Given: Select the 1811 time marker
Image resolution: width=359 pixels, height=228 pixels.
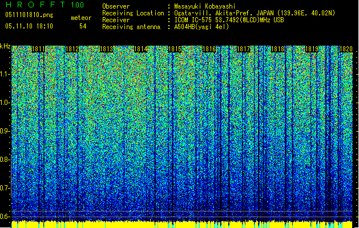Looking at the screenshot, I should point(38,49).
